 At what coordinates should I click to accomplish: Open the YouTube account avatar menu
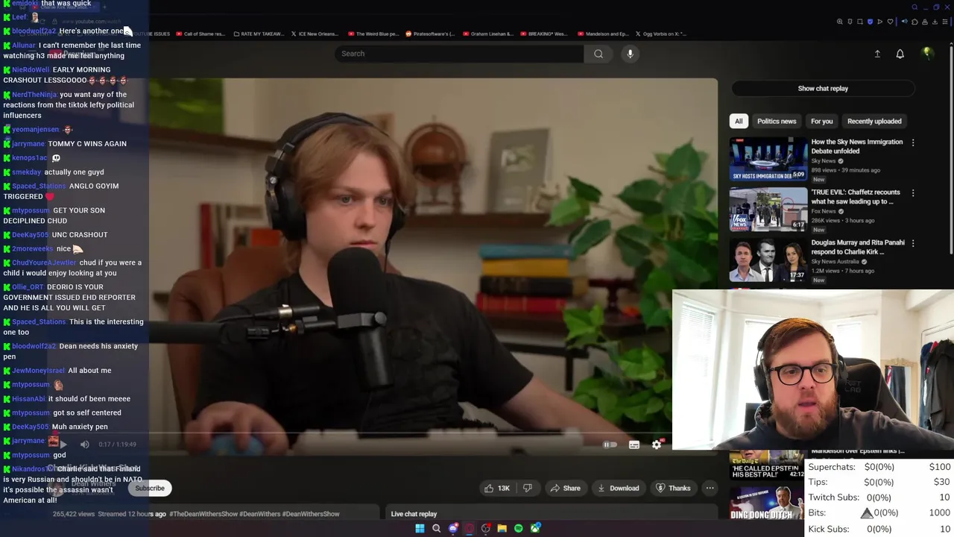[927, 53]
